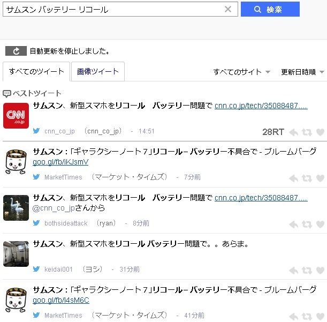This screenshot has width=327, height=322.
Task: Click the CNN.co.jp avatar thumbnail
Action: pos(16,116)
